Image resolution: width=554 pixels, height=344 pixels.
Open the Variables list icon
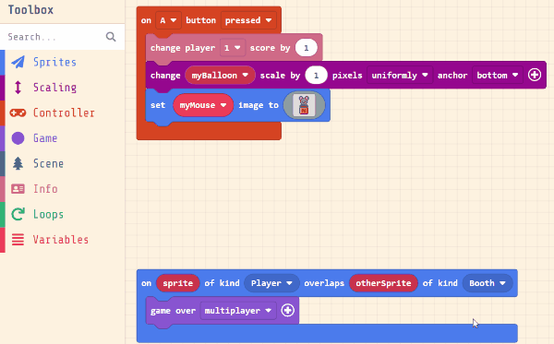(x=18, y=240)
